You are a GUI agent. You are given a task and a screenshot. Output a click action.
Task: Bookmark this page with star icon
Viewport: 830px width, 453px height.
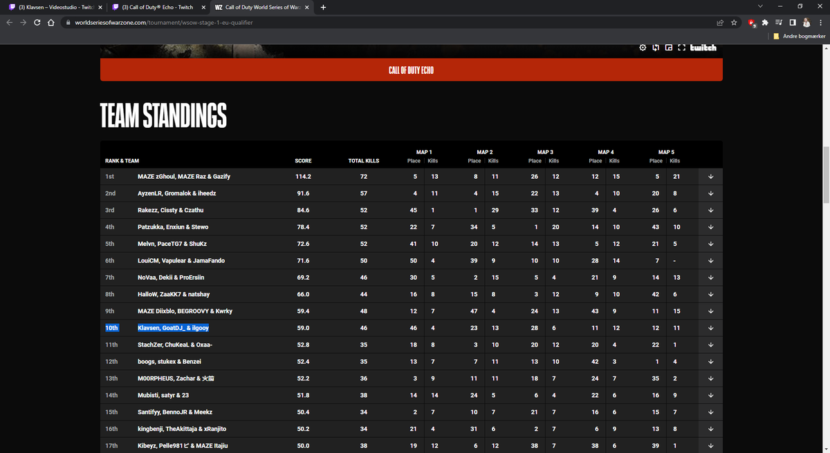(734, 22)
